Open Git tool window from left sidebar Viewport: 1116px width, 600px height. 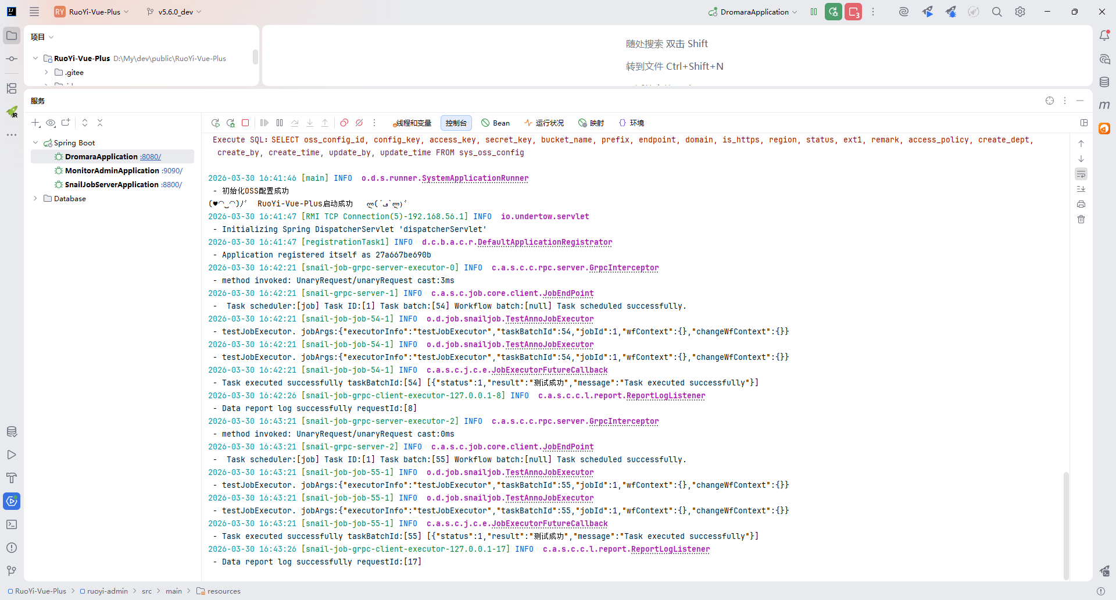[x=12, y=571]
